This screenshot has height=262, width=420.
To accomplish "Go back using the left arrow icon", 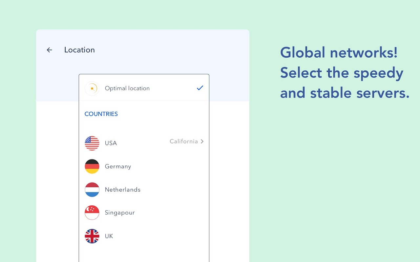I will coord(50,50).
